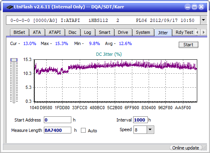Close the LtnFlash window
Screen dimensions: 210x153
pos(201,7)
